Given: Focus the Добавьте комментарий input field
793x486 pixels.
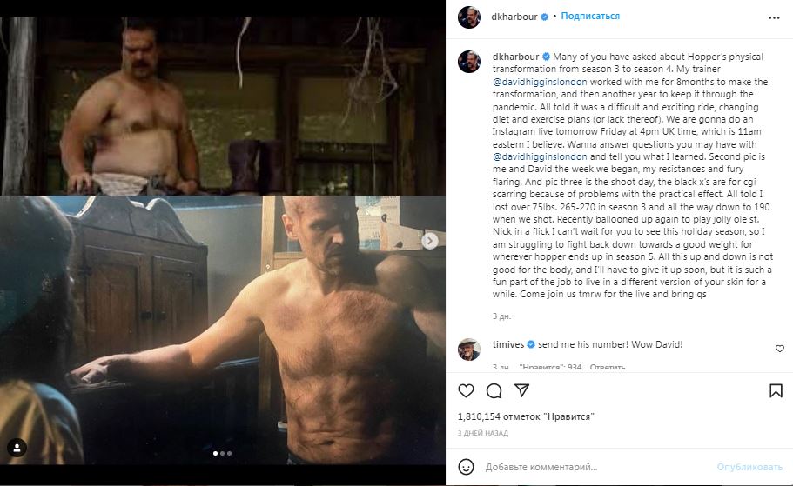Looking at the screenshot, I should coord(592,466).
